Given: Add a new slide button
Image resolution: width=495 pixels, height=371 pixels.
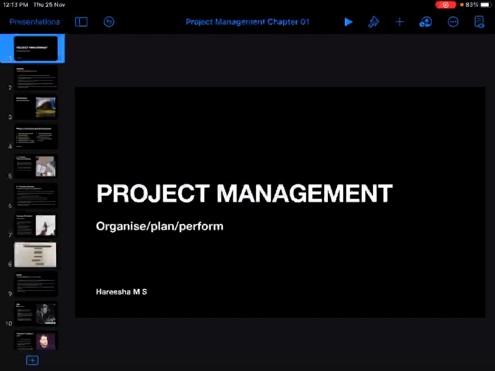Looking at the screenshot, I should (32, 361).
